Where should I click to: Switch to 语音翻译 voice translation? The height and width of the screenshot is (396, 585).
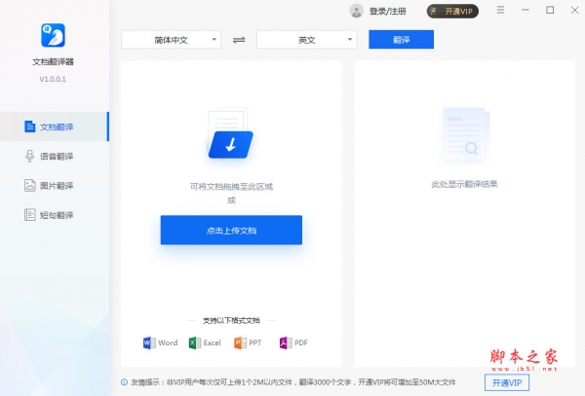(x=55, y=156)
